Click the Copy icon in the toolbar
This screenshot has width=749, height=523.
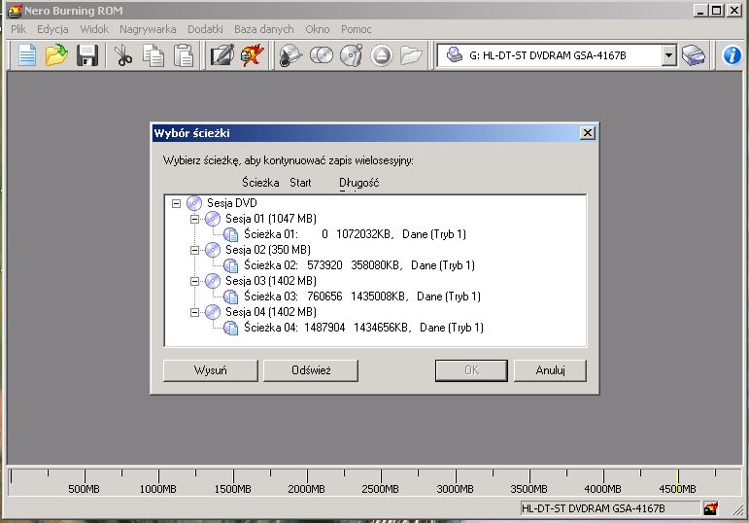[153, 55]
